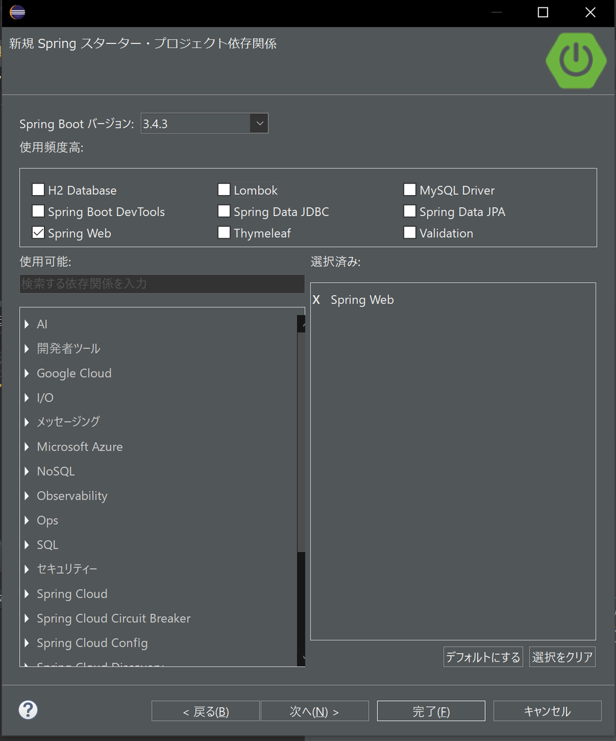This screenshot has height=741, width=616.
Task: Enable the Thymeleaf checkbox
Action: 224,233
